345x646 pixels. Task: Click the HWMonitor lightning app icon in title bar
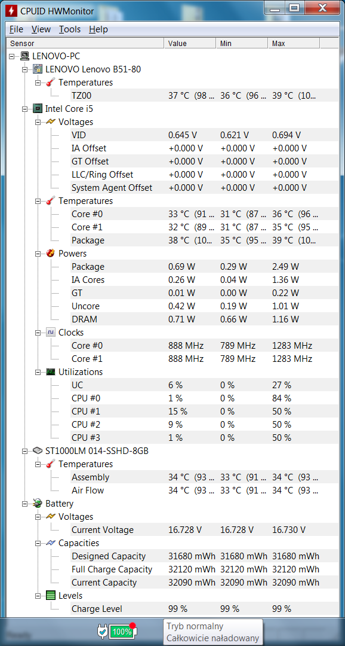11,11
